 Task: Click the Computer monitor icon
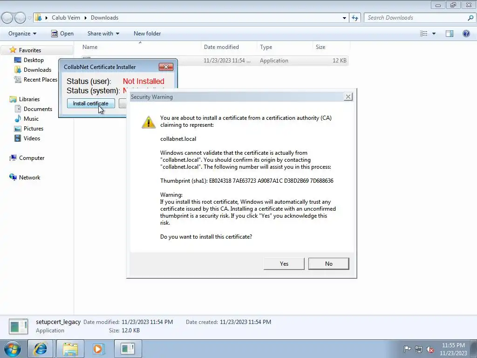pyautogui.click(x=13, y=158)
